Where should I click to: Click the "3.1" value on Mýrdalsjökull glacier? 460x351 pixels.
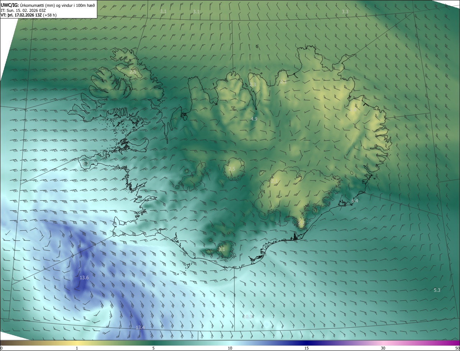pyautogui.click(x=222, y=249)
